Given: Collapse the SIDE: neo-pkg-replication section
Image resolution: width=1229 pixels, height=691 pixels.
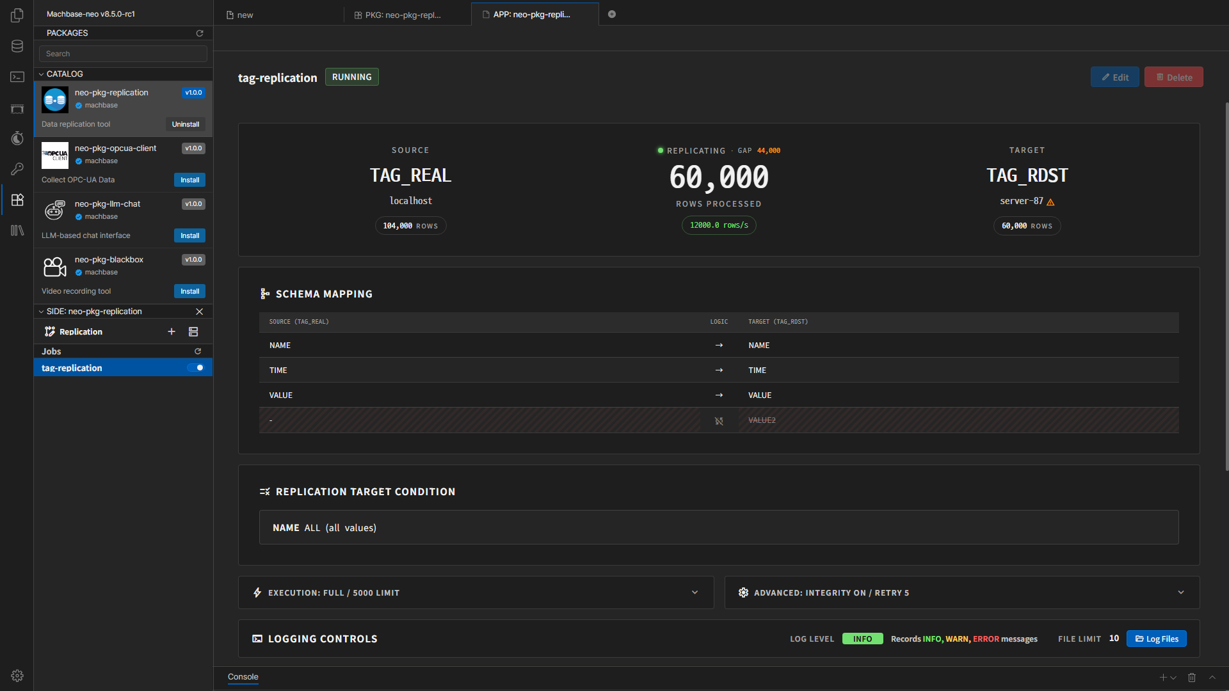Looking at the screenshot, I should (x=42, y=312).
